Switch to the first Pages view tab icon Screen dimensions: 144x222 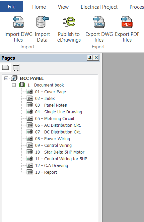[x=5, y=67]
